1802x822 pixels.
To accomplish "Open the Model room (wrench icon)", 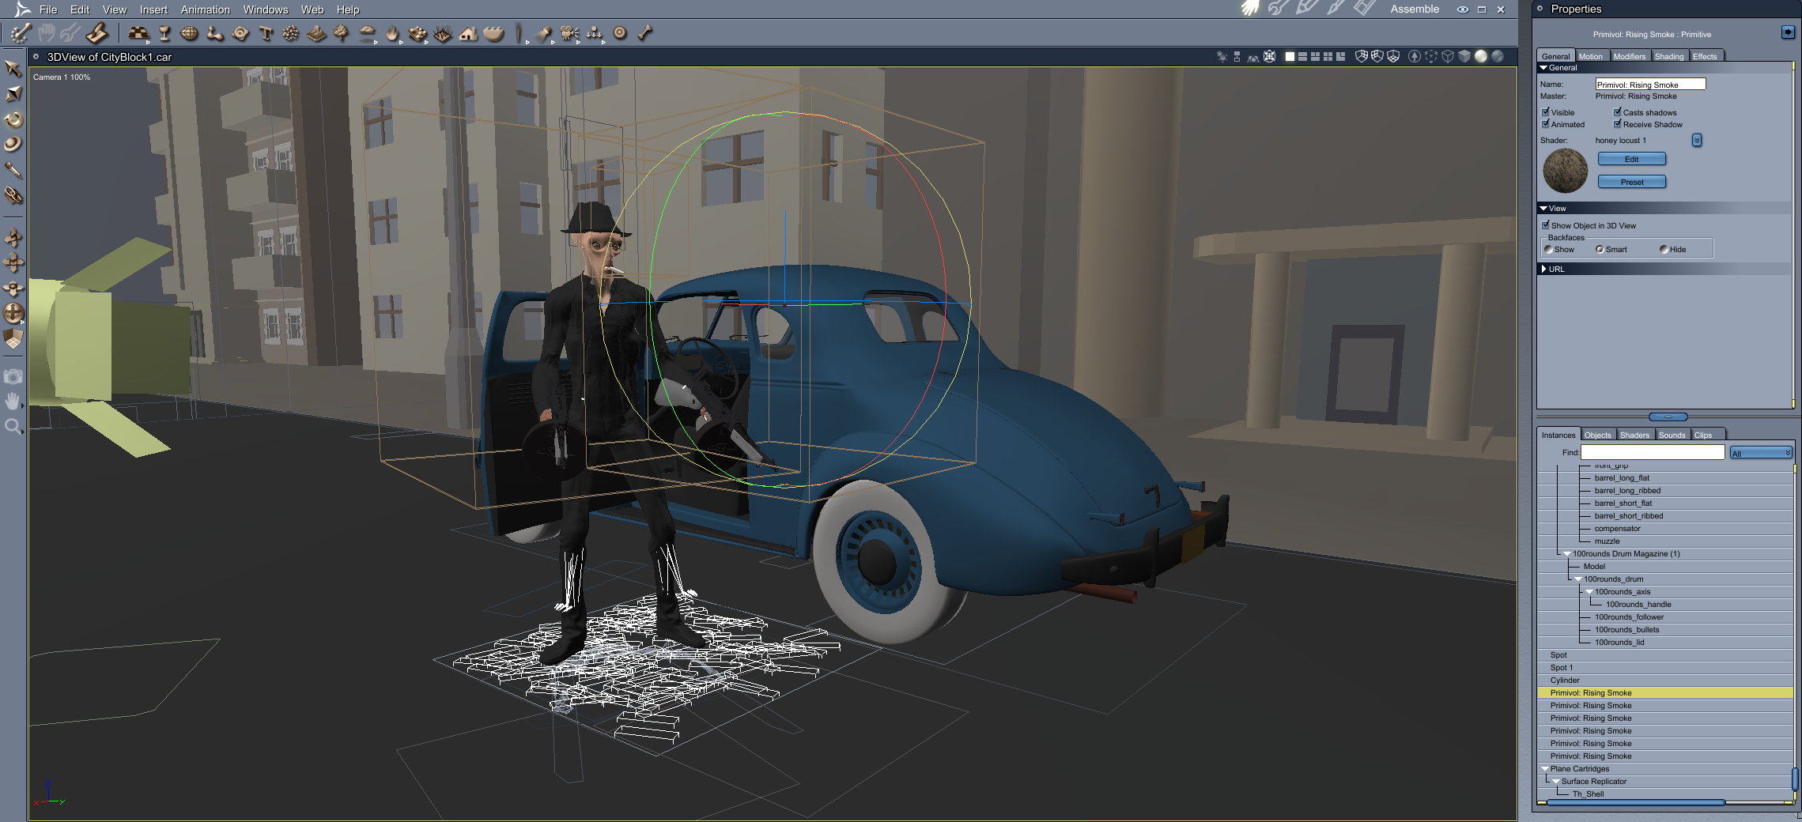I will tap(1278, 9).
